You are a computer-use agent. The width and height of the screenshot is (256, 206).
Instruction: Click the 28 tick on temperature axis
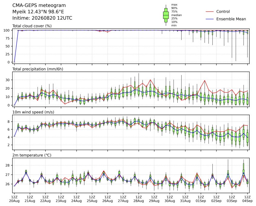pos(8,165)
